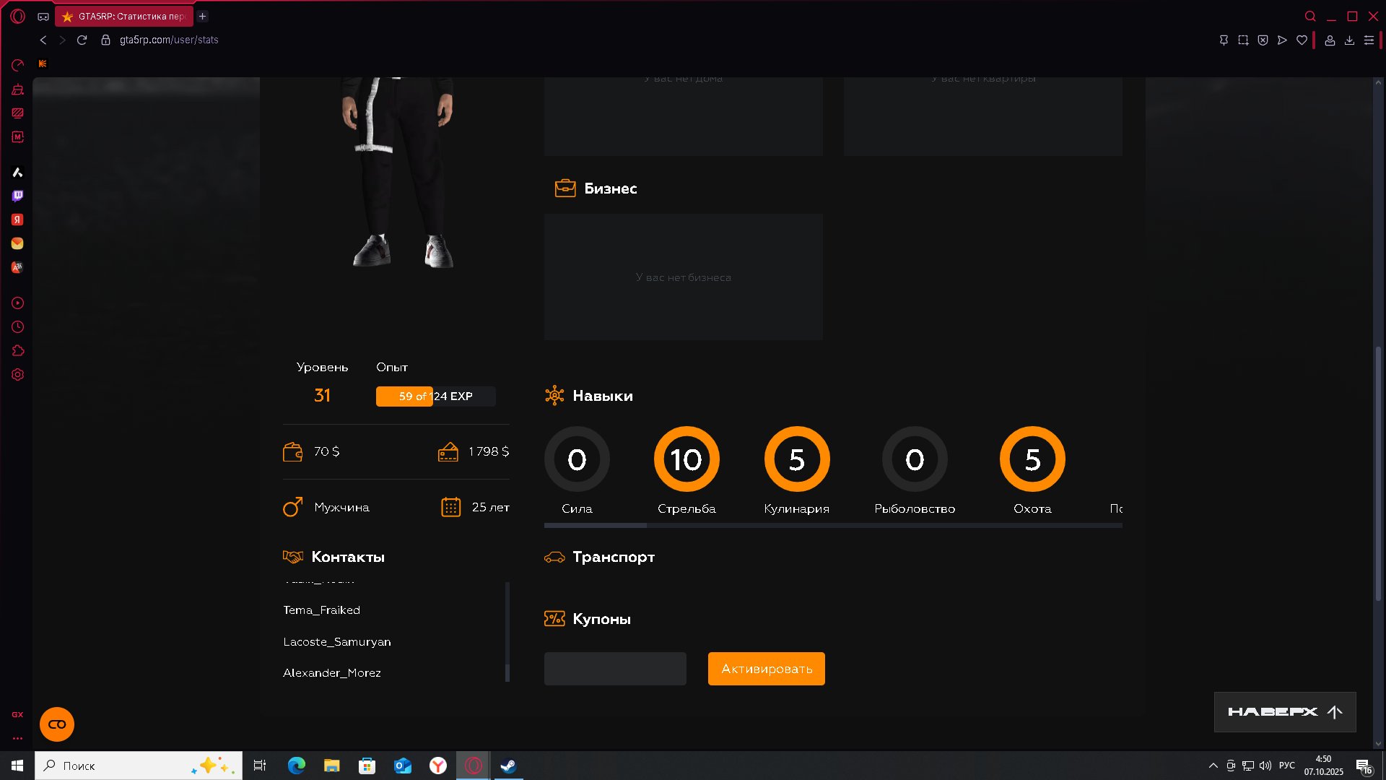Viewport: 1386px width, 780px height.
Task: Open a new browser tab
Action: [x=203, y=16]
